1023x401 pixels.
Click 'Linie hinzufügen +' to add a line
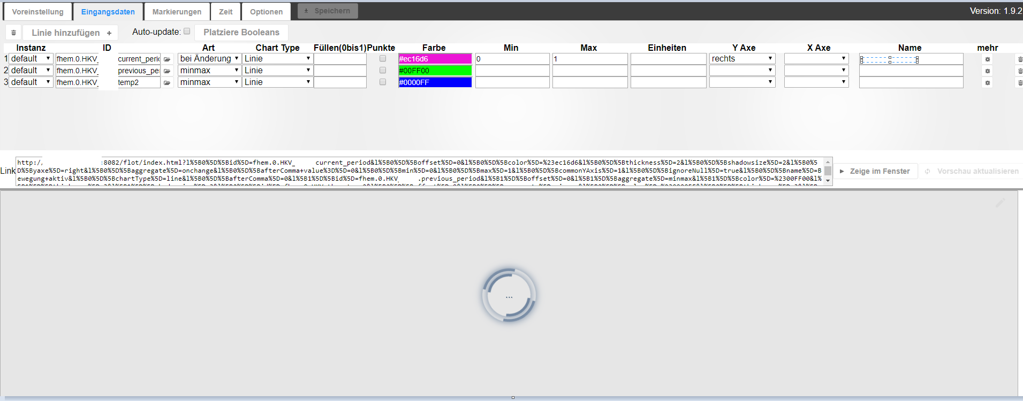click(71, 33)
